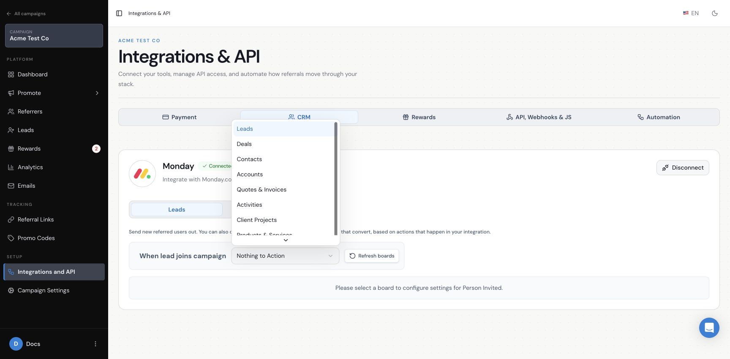Select Deals in the dropdown list
Screen dimensions: 730x359
pos(284,144)
